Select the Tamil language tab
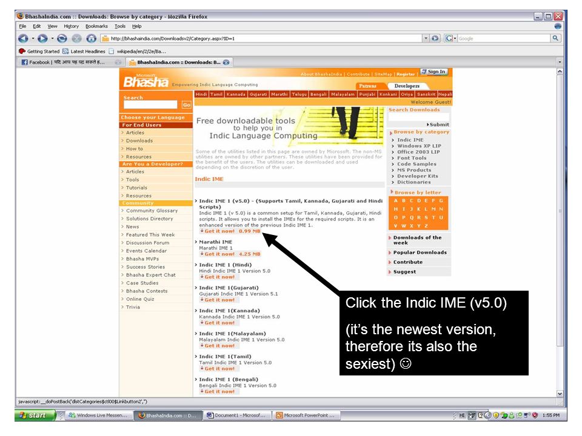The height and width of the screenshot is (436, 582). coord(216,94)
